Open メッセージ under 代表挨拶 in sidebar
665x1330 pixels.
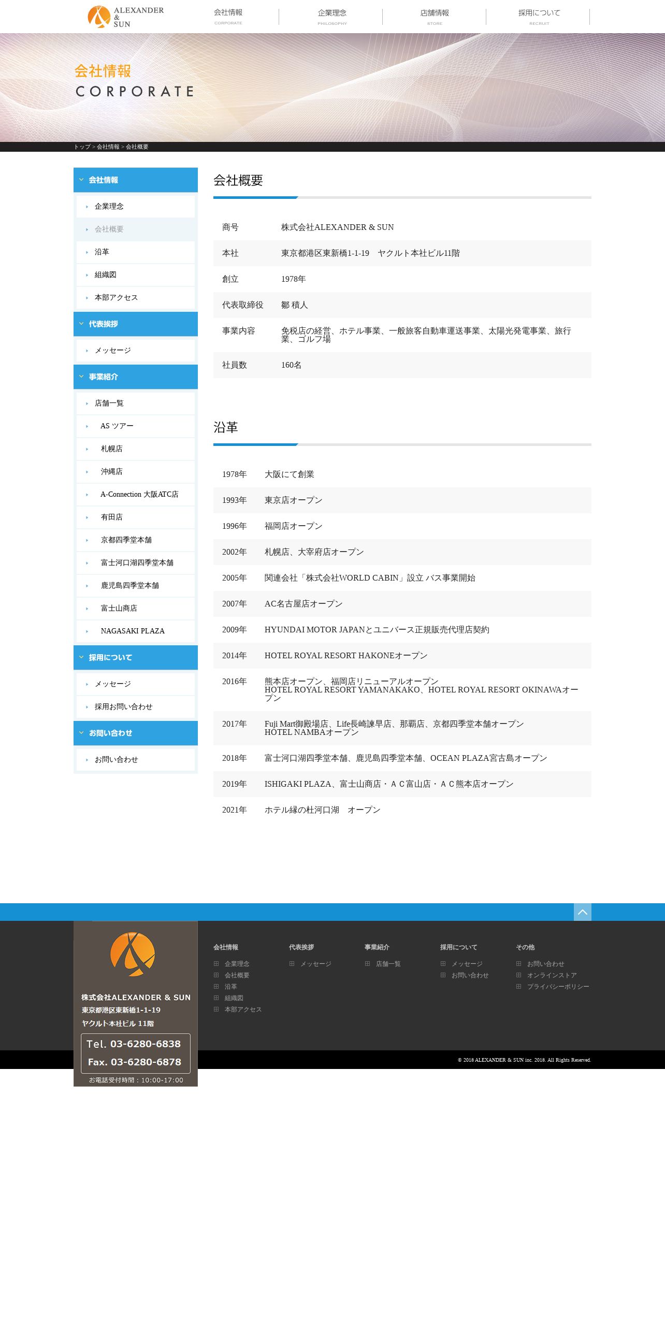[x=136, y=350]
